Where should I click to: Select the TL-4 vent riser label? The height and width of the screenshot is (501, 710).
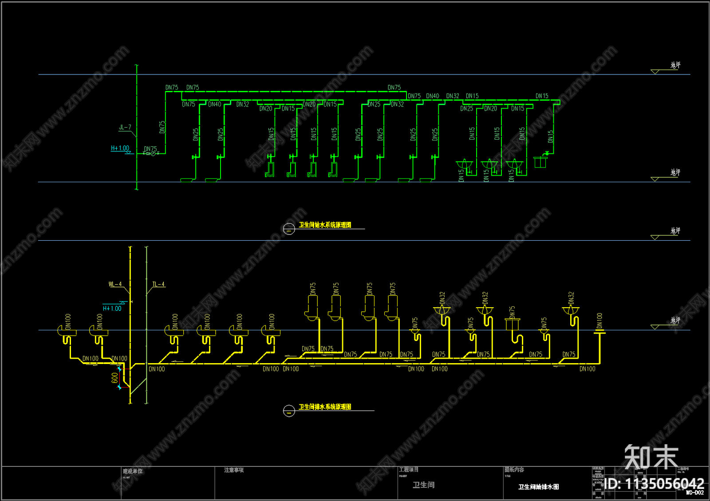click(158, 284)
